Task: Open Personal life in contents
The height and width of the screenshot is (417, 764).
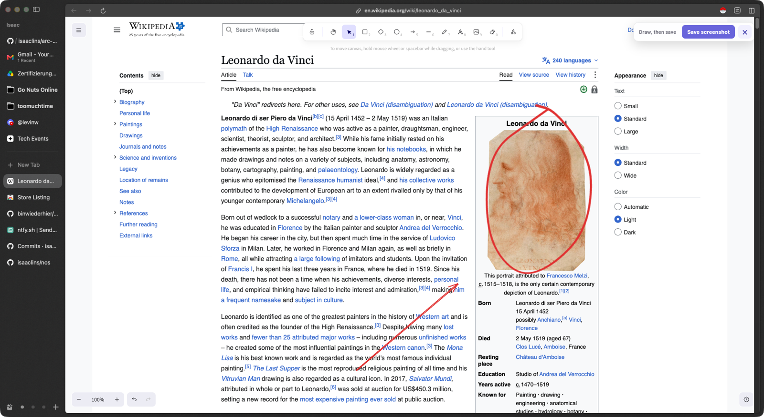Action: [x=135, y=113]
